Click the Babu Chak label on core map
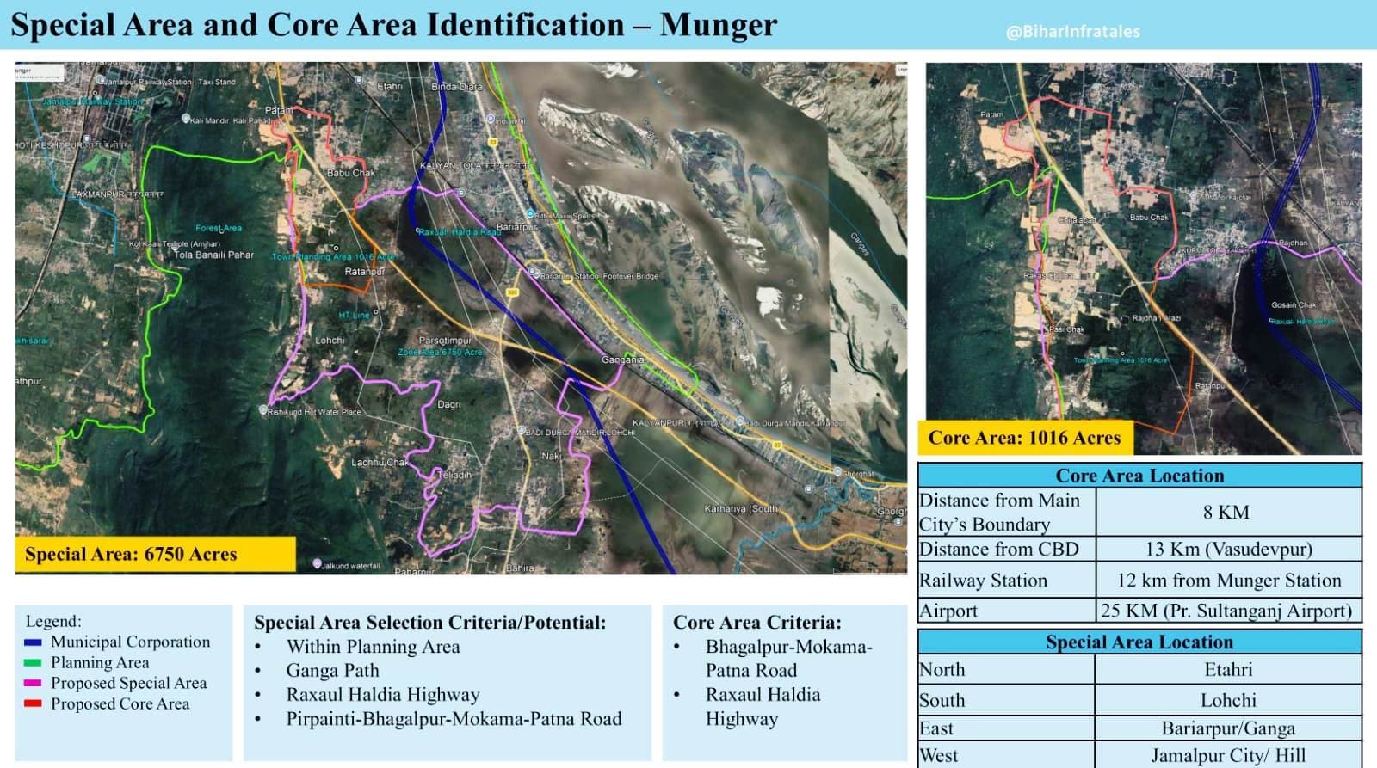Screen dimensions: 1377x768 1149,218
